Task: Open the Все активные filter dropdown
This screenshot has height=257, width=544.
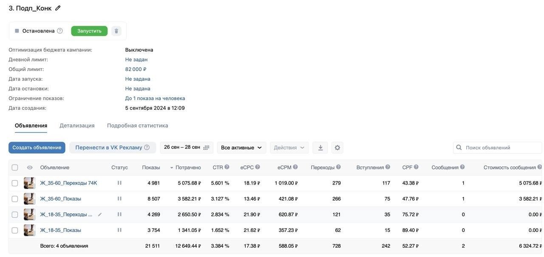Action: [x=241, y=148]
